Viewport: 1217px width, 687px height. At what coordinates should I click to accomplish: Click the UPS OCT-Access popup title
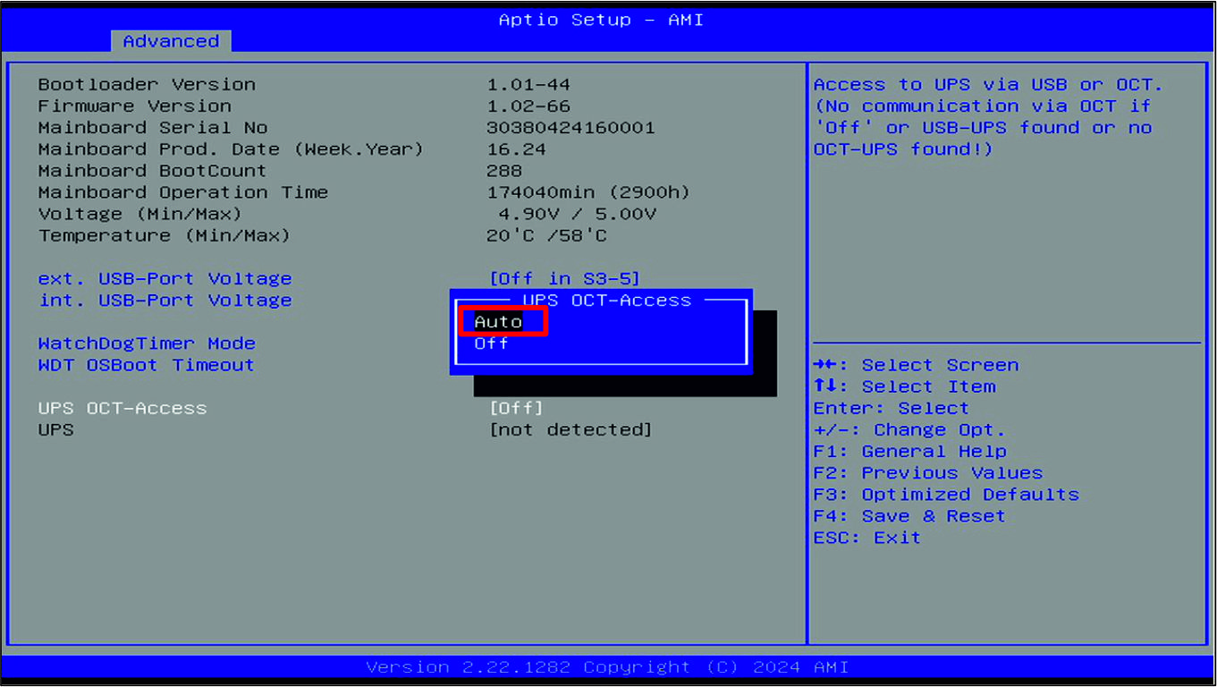[606, 301]
